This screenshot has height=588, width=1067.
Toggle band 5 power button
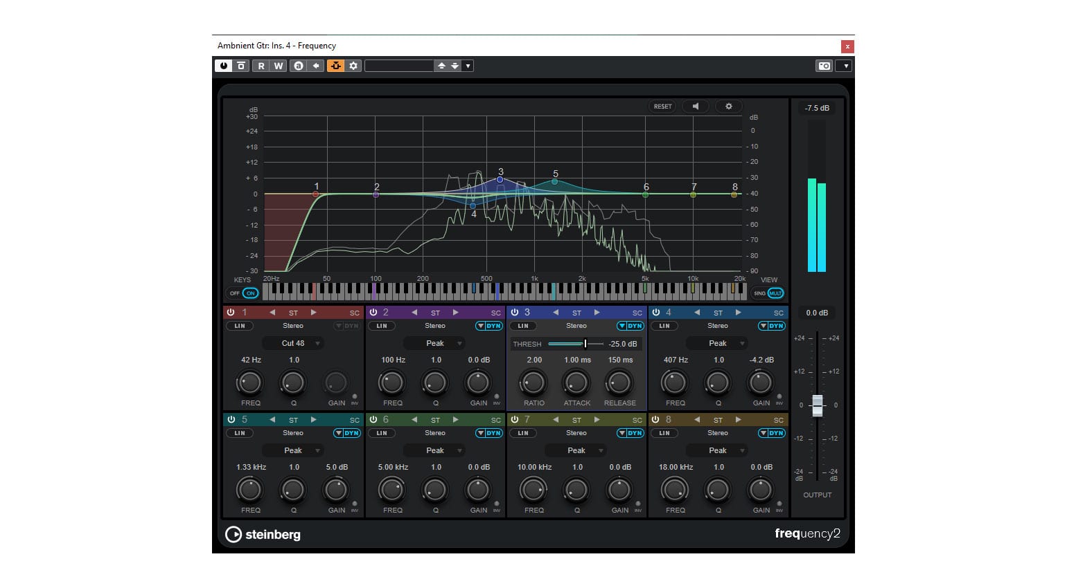[231, 420]
